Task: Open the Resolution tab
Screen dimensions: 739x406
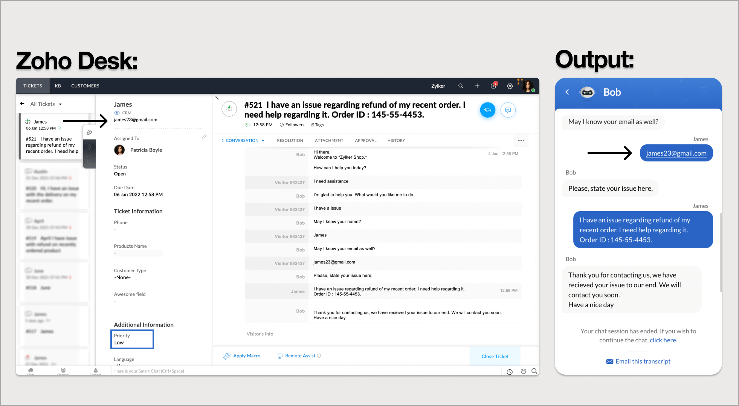Action: tap(290, 141)
